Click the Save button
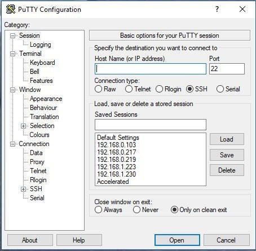 click(x=227, y=155)
